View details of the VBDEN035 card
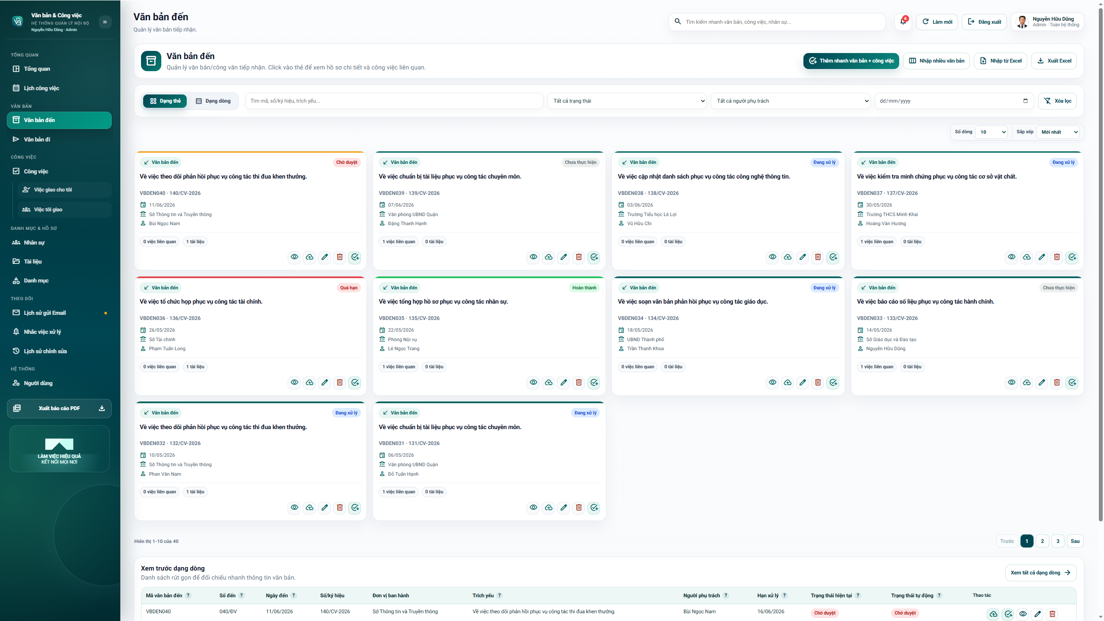Image resolution: width=1104 pixels, height=621 pixels. coord(533,383)
